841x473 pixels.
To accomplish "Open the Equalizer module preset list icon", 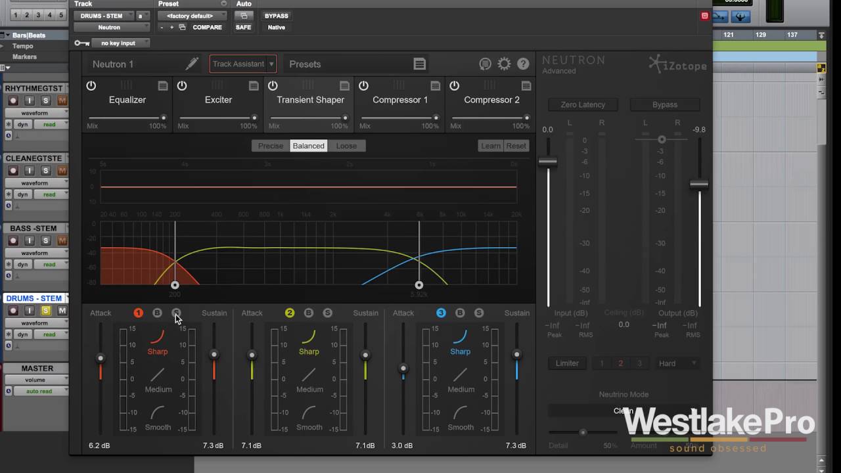I will (163, 86).
